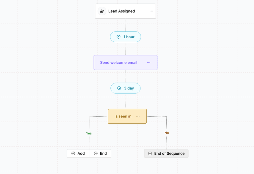The image size is (254, 174).
Task: Edit the 3 day delay label
Action: pos(129,88)
